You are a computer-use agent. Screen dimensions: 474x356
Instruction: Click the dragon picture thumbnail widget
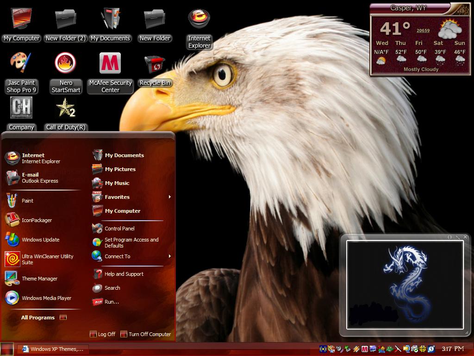tap(405, 285)
